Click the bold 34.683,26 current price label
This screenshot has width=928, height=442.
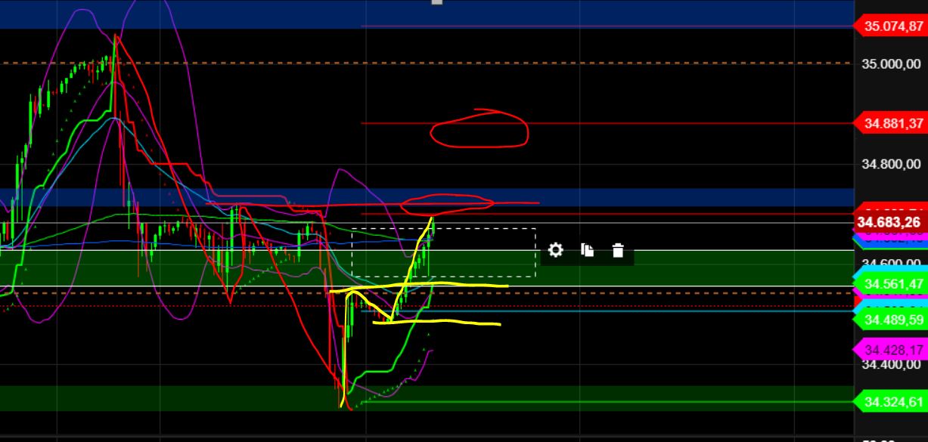click(891, 221)
